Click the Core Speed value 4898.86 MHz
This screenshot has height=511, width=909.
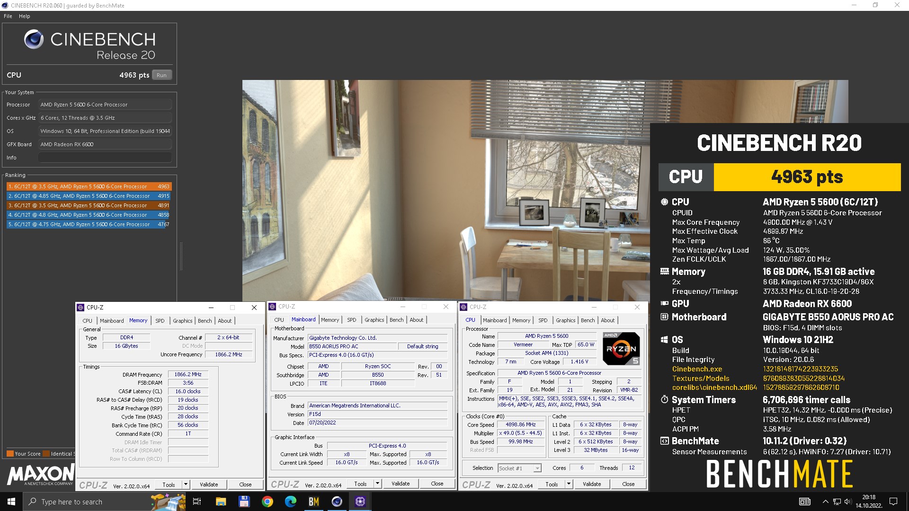tap(521, 425)
